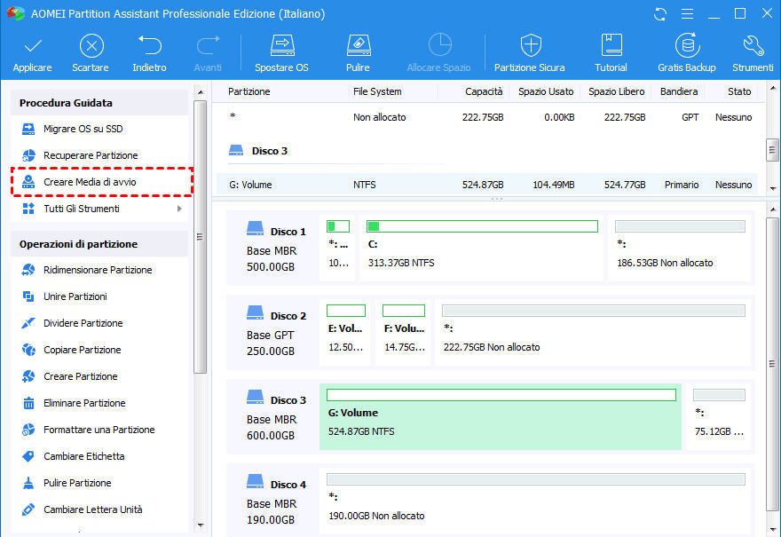Select Creare Media di avvio
The width and height of the screenshot is (781, 537).
101,182
